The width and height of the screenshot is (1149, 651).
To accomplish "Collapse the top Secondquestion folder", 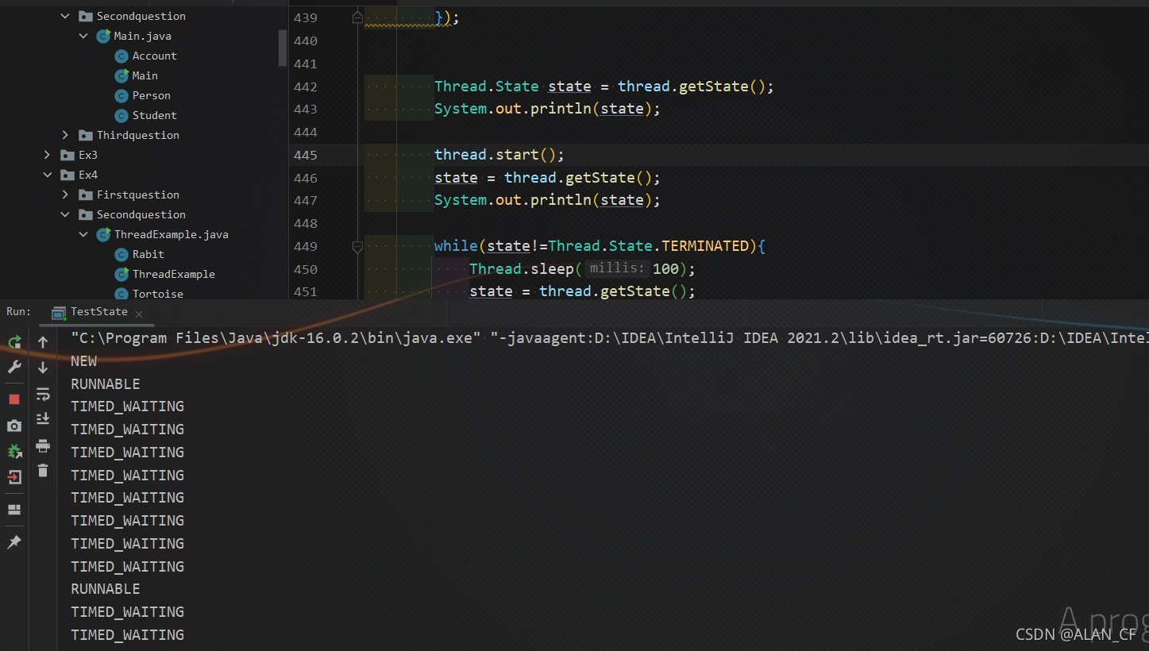I will (x=65, y=16).
